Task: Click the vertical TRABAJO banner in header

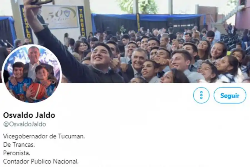Action: [x=82, y=22]
